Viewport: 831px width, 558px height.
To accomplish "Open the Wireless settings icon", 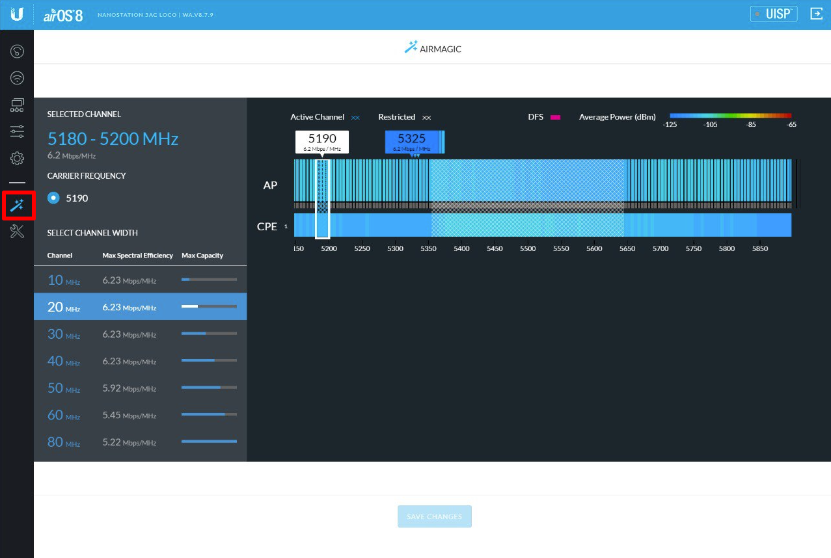I will click(x=17, y=79).
